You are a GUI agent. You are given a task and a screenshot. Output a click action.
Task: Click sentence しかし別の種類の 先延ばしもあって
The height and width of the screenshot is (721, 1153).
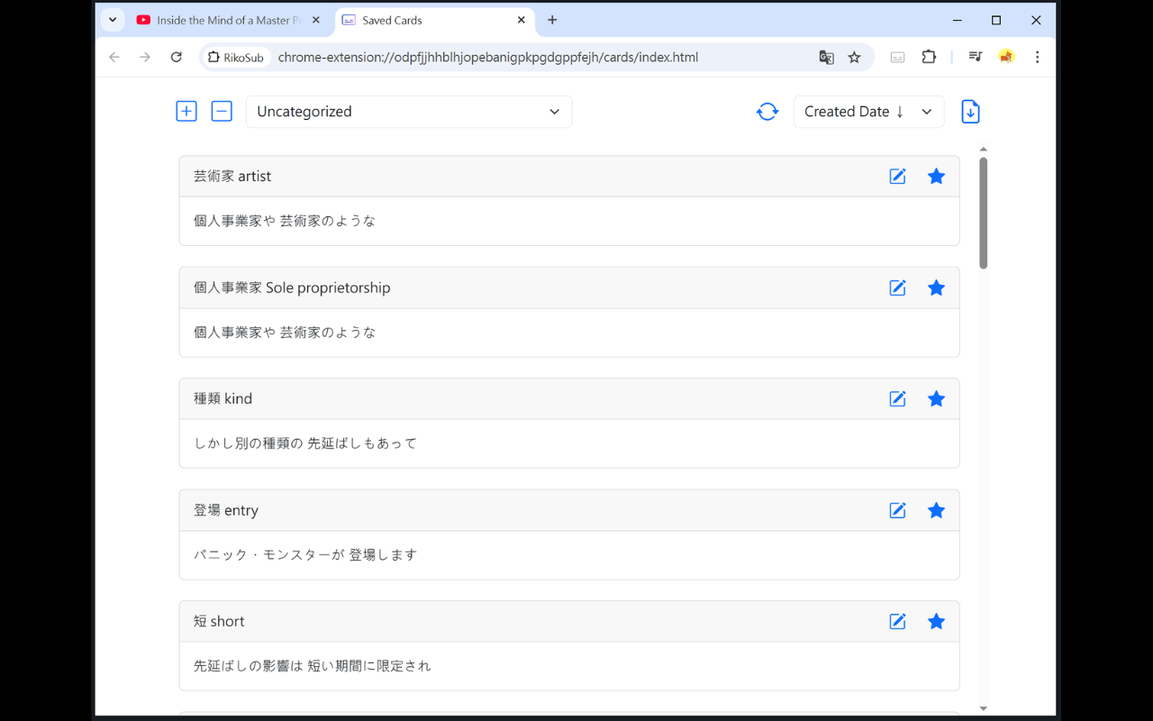(x=305, y=443)
